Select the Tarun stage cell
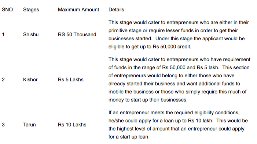Image resolution: width=257 pixels, height=144 pixels. pos(29,125)
